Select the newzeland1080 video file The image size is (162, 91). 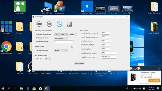pos(100,10)
